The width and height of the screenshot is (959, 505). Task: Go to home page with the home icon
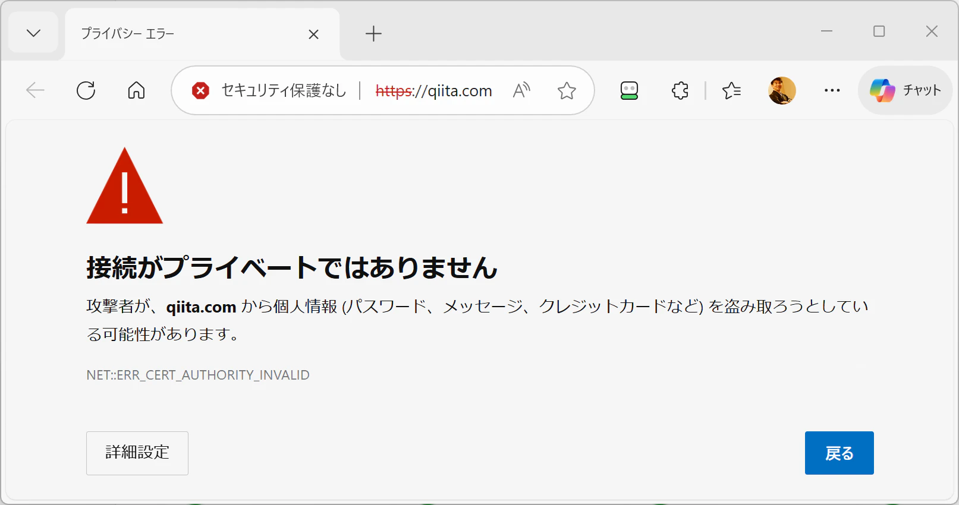[x=136, y=90]
